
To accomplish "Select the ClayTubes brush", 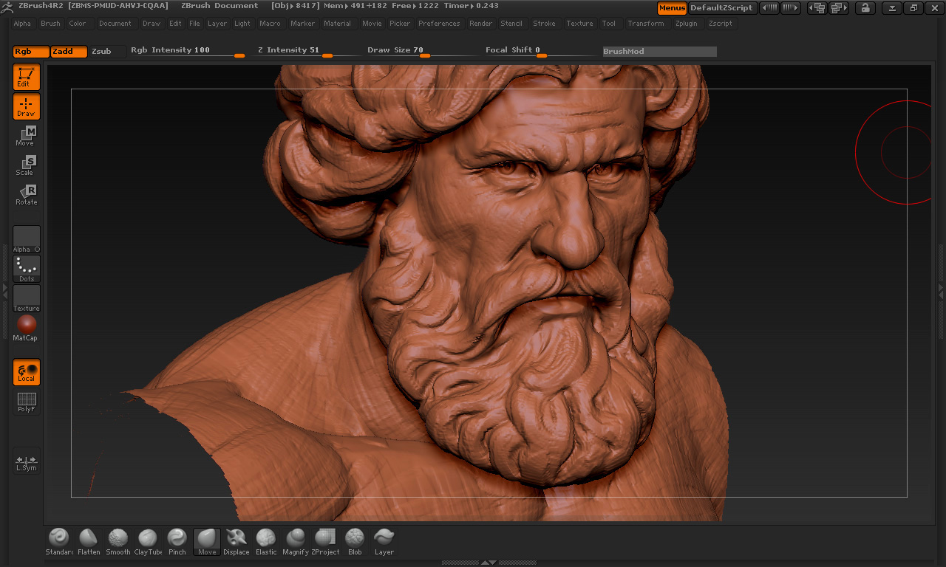I will 148,541.
